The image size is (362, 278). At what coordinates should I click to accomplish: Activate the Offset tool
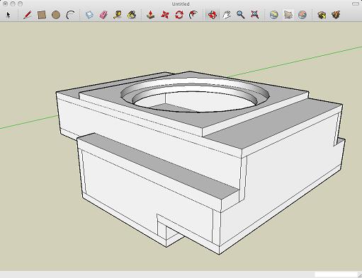click(x=193, y=15)
